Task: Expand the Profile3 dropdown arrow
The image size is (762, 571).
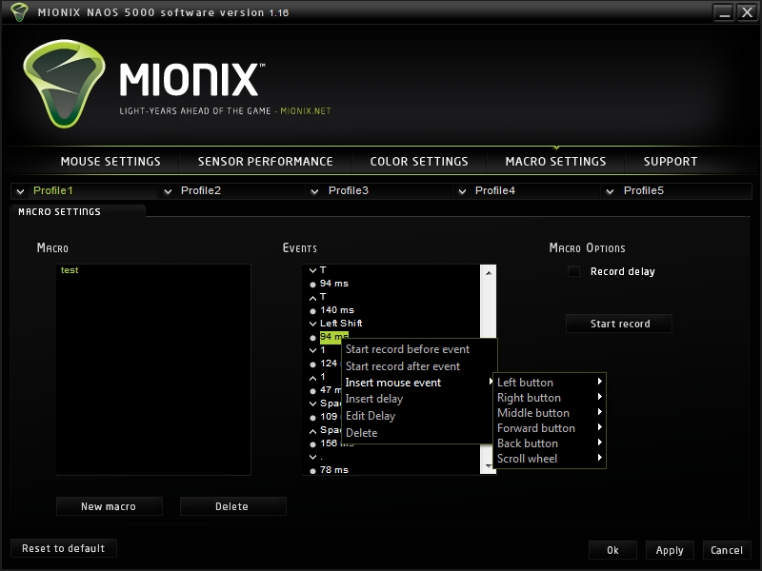Action: [315, 191]
